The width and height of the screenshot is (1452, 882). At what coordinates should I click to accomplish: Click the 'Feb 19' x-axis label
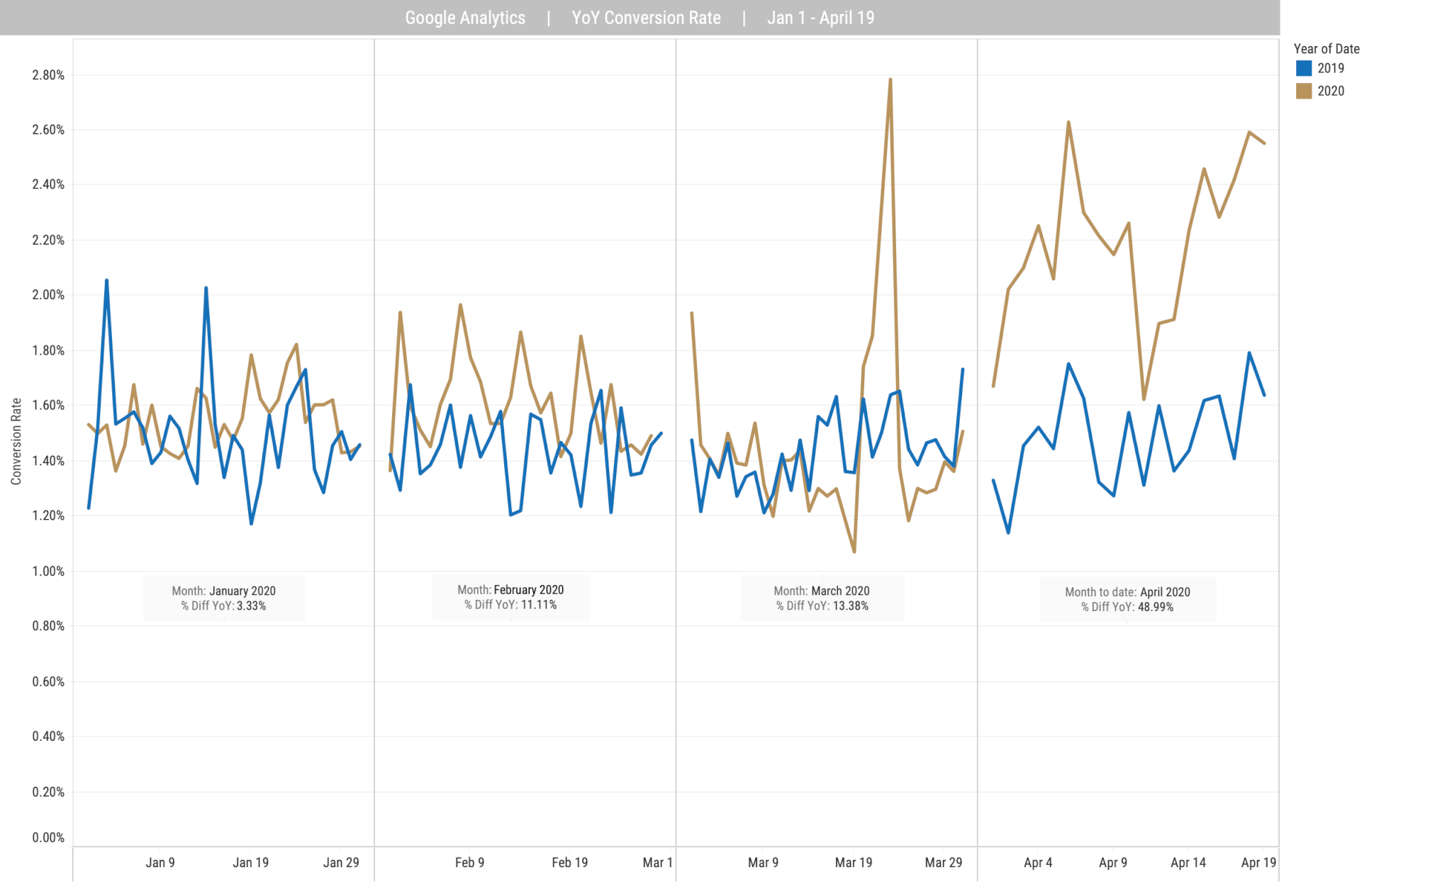click(570, 863)
